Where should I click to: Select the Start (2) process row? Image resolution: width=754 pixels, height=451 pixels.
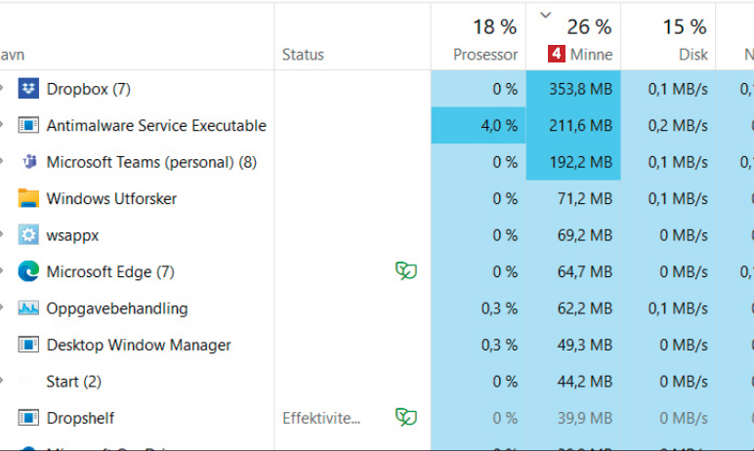pos(73,382)
